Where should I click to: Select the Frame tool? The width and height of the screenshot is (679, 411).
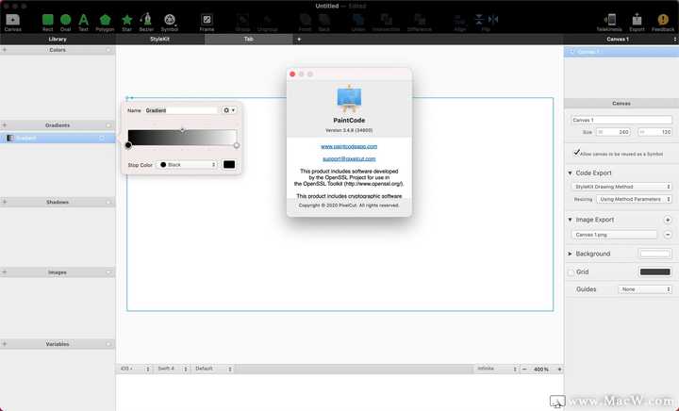coord(207,23)
